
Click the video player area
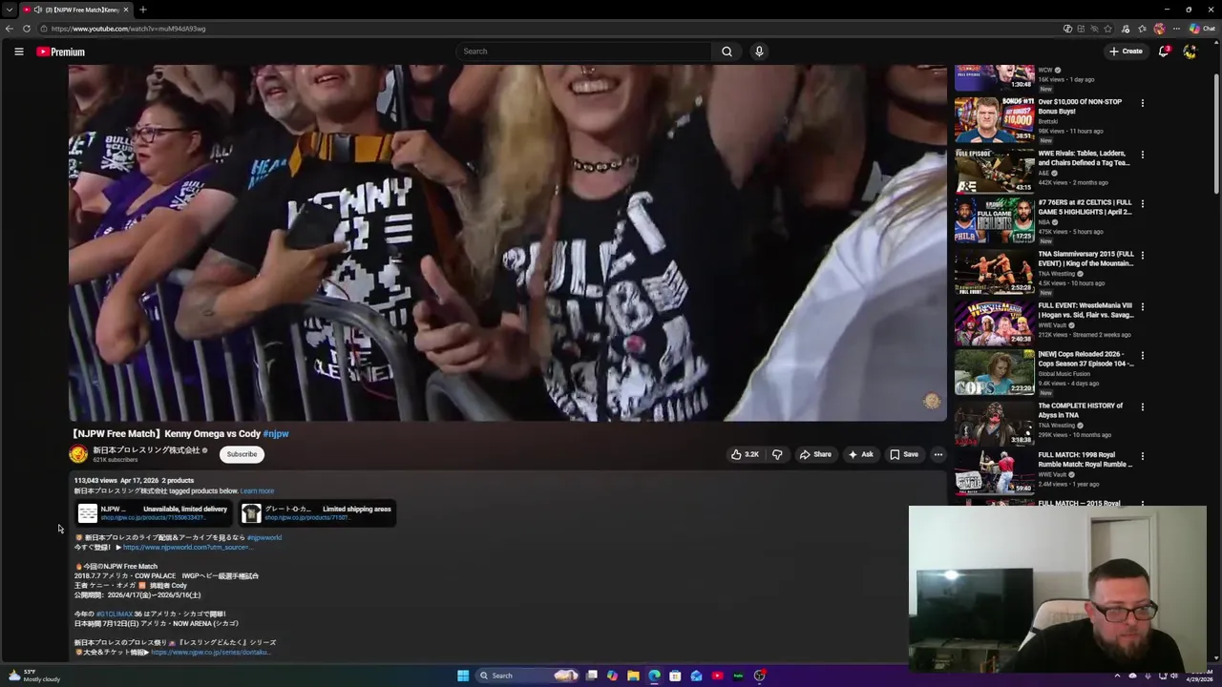click(x=508, y=242)
